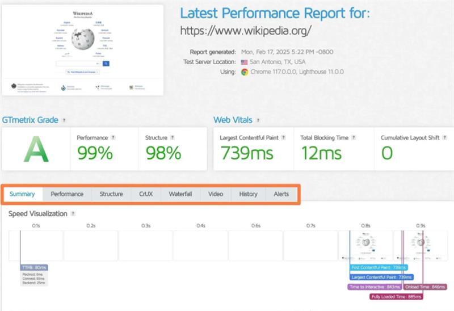
Task: Open the Structure tab
Action: click(x=111, y=194)
